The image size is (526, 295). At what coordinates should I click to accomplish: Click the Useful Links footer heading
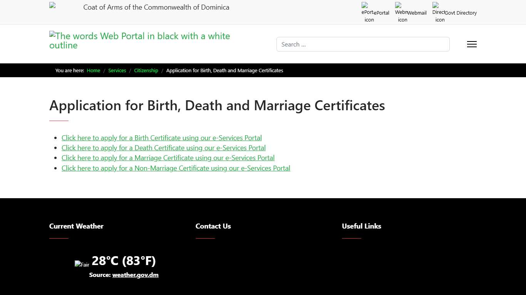click(361, 226)
